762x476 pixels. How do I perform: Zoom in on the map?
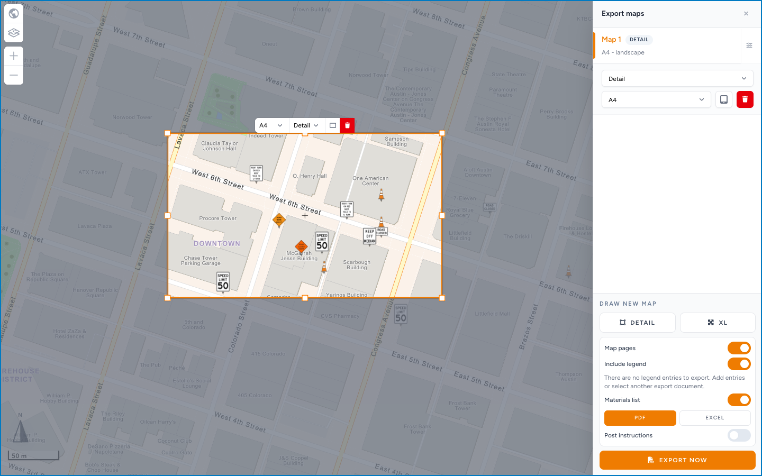click(x=14, y=56)
